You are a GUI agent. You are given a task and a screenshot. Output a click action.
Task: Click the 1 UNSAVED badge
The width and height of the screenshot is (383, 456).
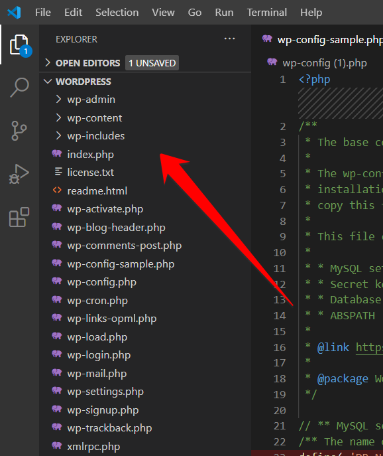152,63
